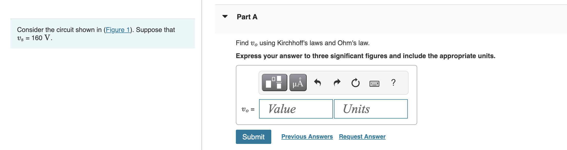This screenshot has height=150, width=567.
Task: Open the μÅ symbols and units palette
Action: 298,82
